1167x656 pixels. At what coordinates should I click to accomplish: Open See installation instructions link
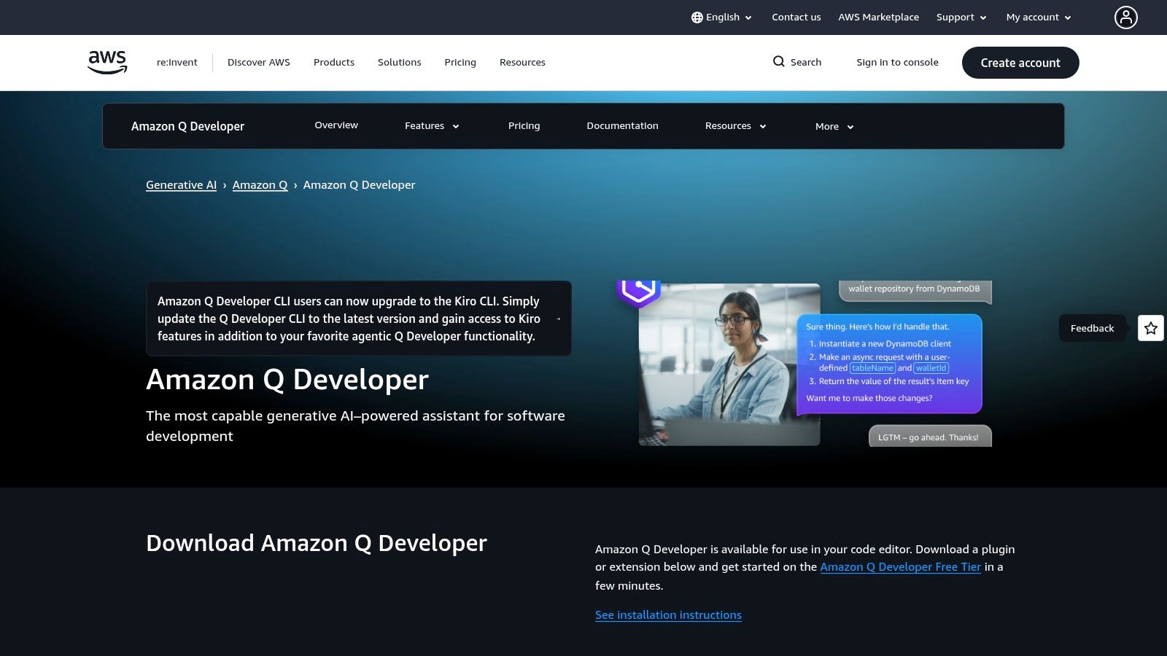pos(668,614)
